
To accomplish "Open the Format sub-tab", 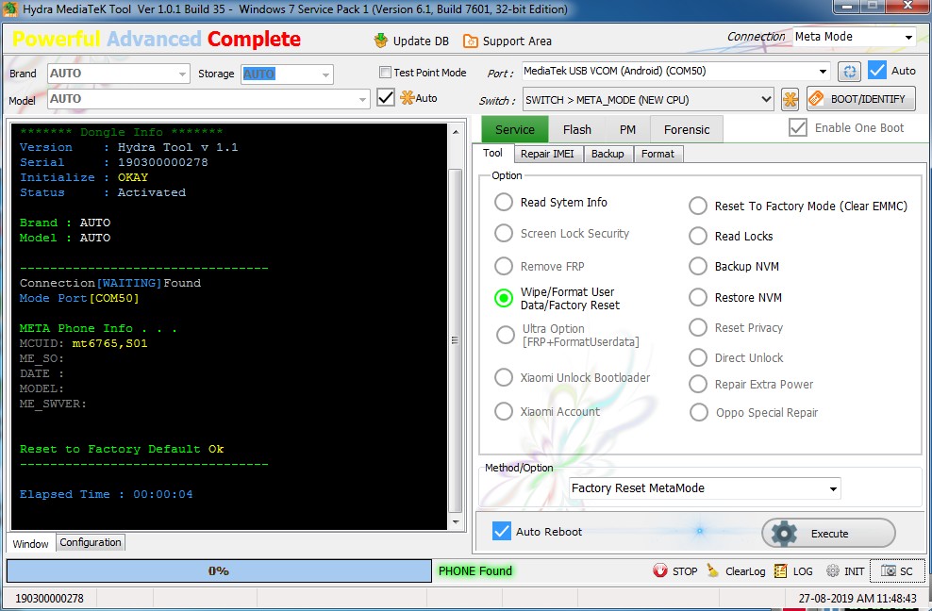I will point(658,154).
